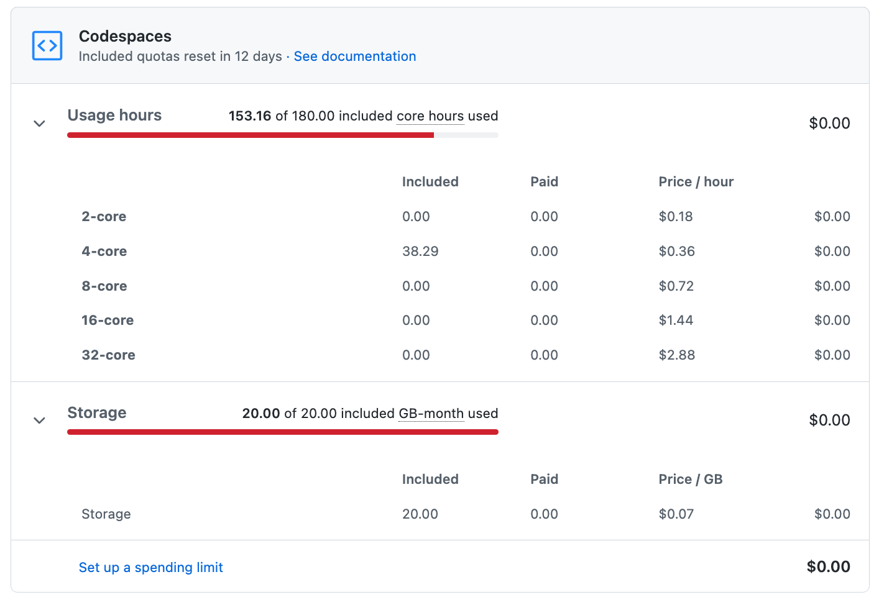The width and height of the screenshot is (879, 600).
Task: Click the Price / hour column header
Action: 696,182
